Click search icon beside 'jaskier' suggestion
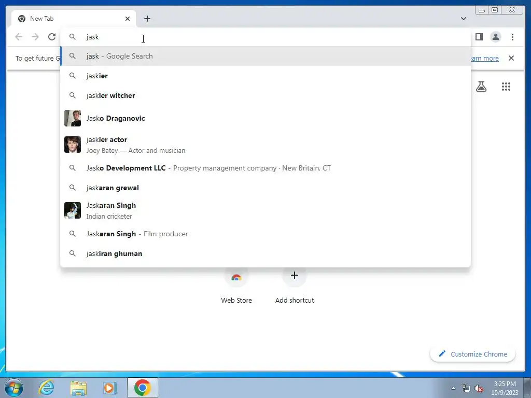This screenshot has height=398, width=531. click(x=73, y=76)
